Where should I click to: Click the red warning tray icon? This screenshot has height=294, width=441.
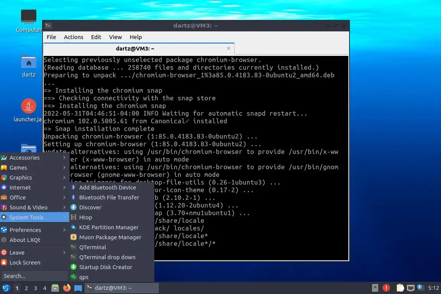(x=386, y=288)
